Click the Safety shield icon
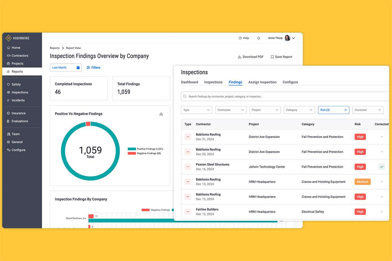Image resolution: width=392 pixels, height=261 pixels. point(8,84)
